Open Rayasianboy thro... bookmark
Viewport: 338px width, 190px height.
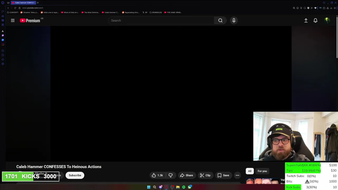pyautogui.click(x=131, y=12)
